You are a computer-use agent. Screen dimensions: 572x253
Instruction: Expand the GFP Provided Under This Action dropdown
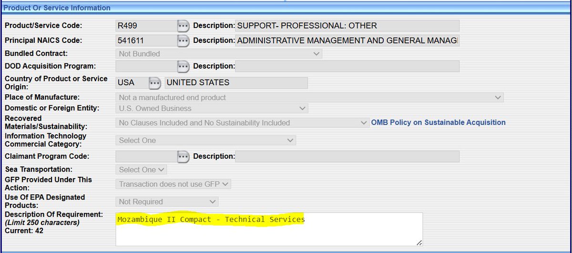[173, 184]
